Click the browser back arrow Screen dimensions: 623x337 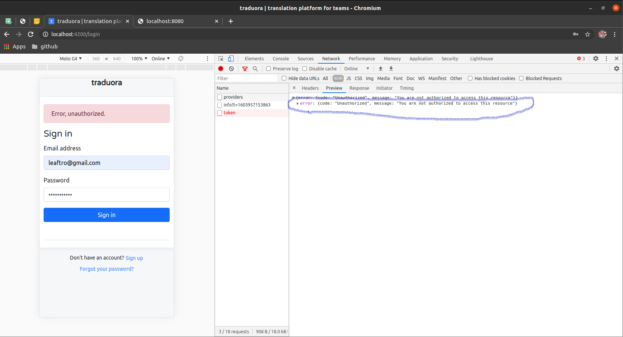pos(7,34)
